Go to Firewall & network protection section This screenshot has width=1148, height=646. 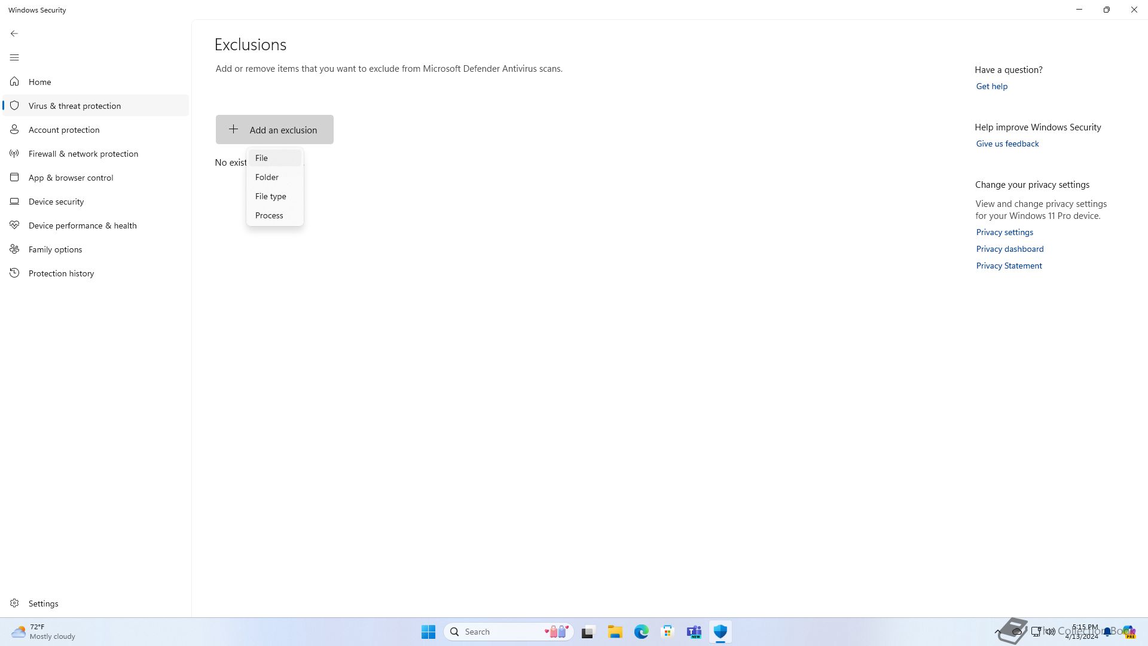(96, 153)
